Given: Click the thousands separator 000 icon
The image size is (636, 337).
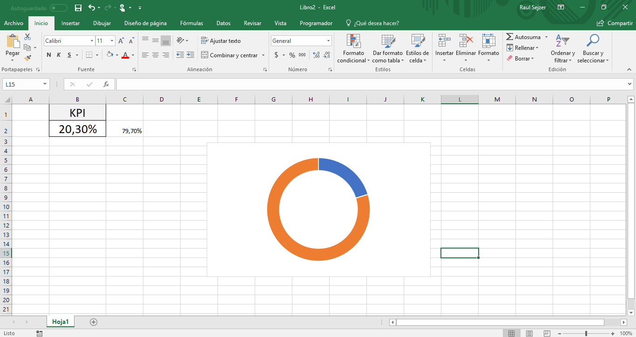Looking at the screenshot, I should (x=302, y=55).
